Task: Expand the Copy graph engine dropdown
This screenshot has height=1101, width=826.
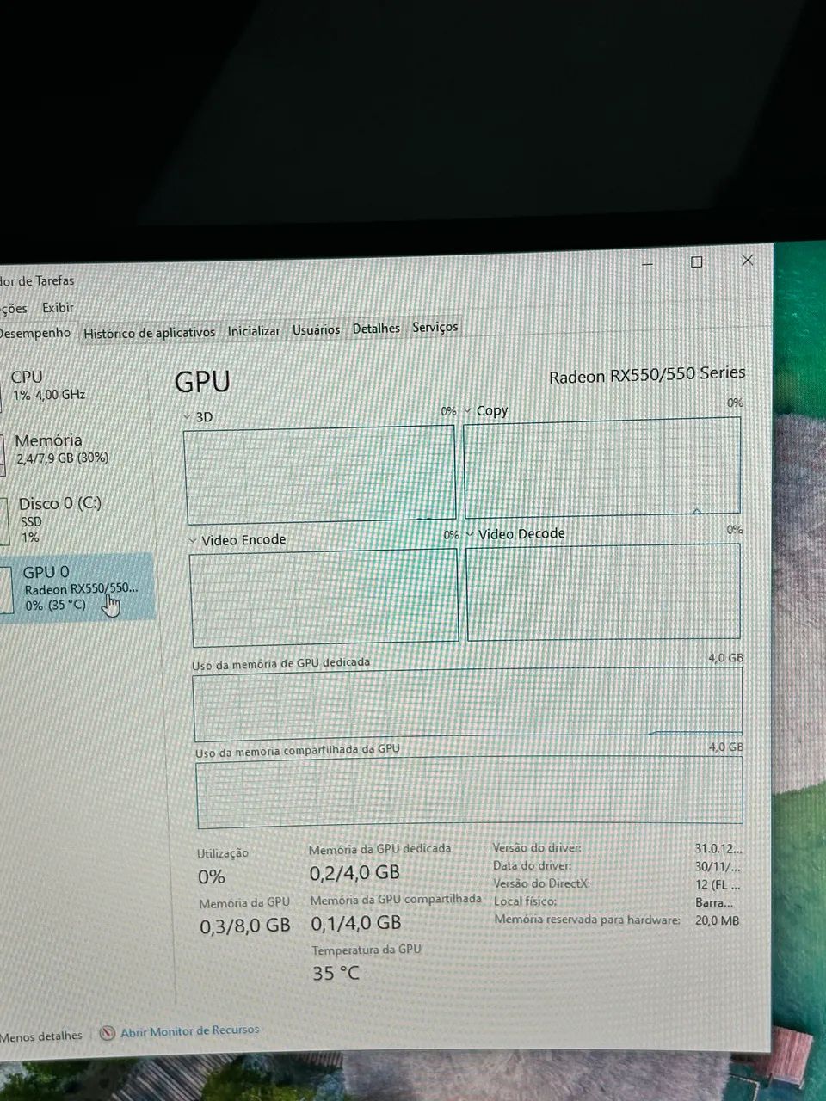Action: point(468,411)
